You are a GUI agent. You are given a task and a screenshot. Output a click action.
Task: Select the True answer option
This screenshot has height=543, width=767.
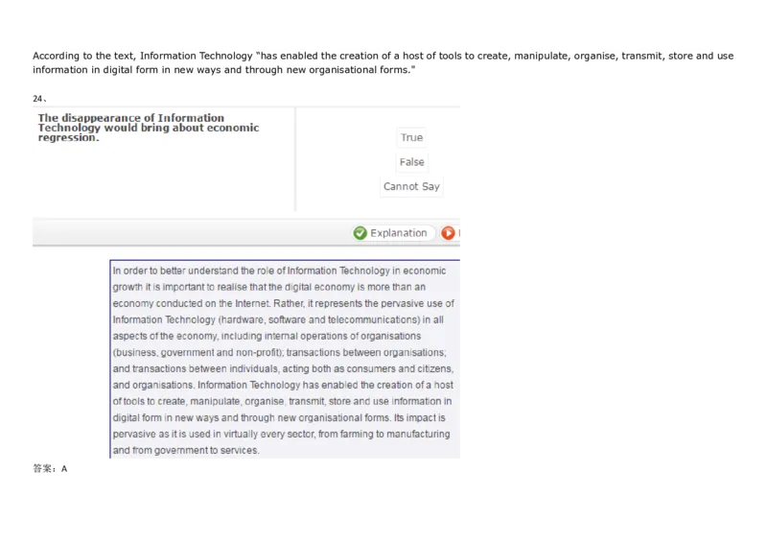(411, 137)
